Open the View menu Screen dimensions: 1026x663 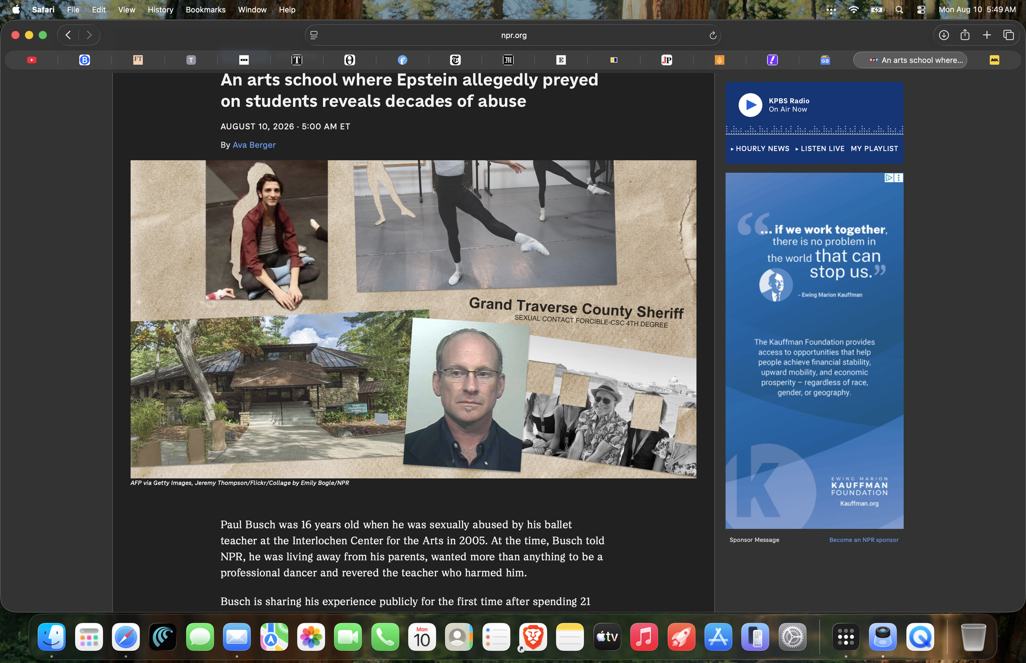click(126, 9)
